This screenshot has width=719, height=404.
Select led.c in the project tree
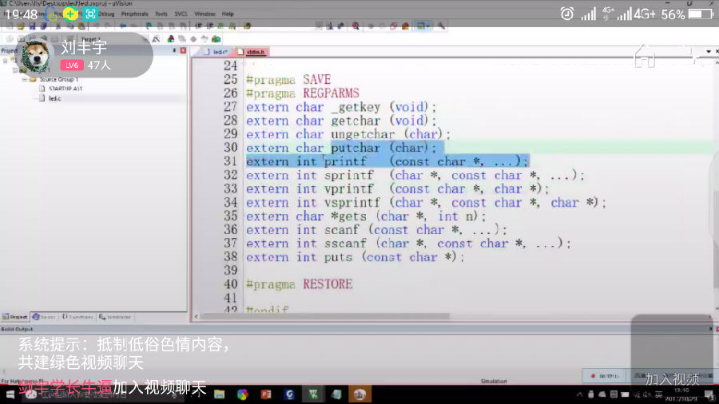[x=54, y=98]
